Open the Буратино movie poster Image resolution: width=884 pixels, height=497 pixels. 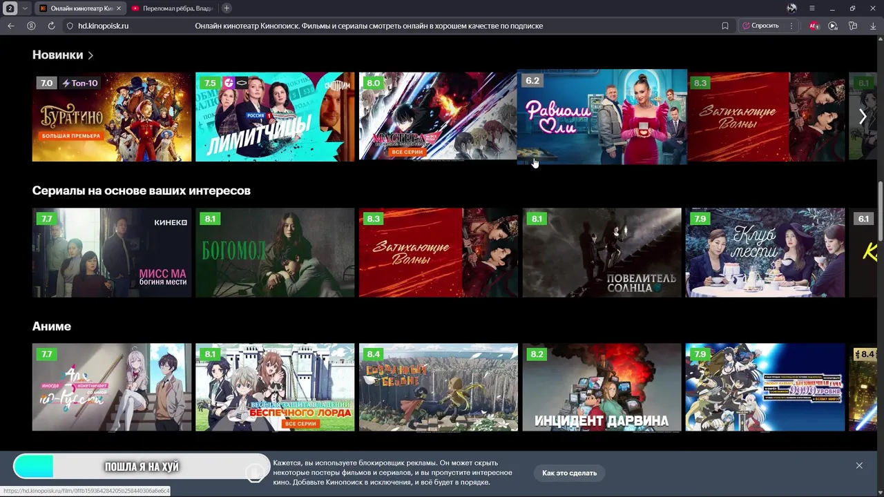112,117
